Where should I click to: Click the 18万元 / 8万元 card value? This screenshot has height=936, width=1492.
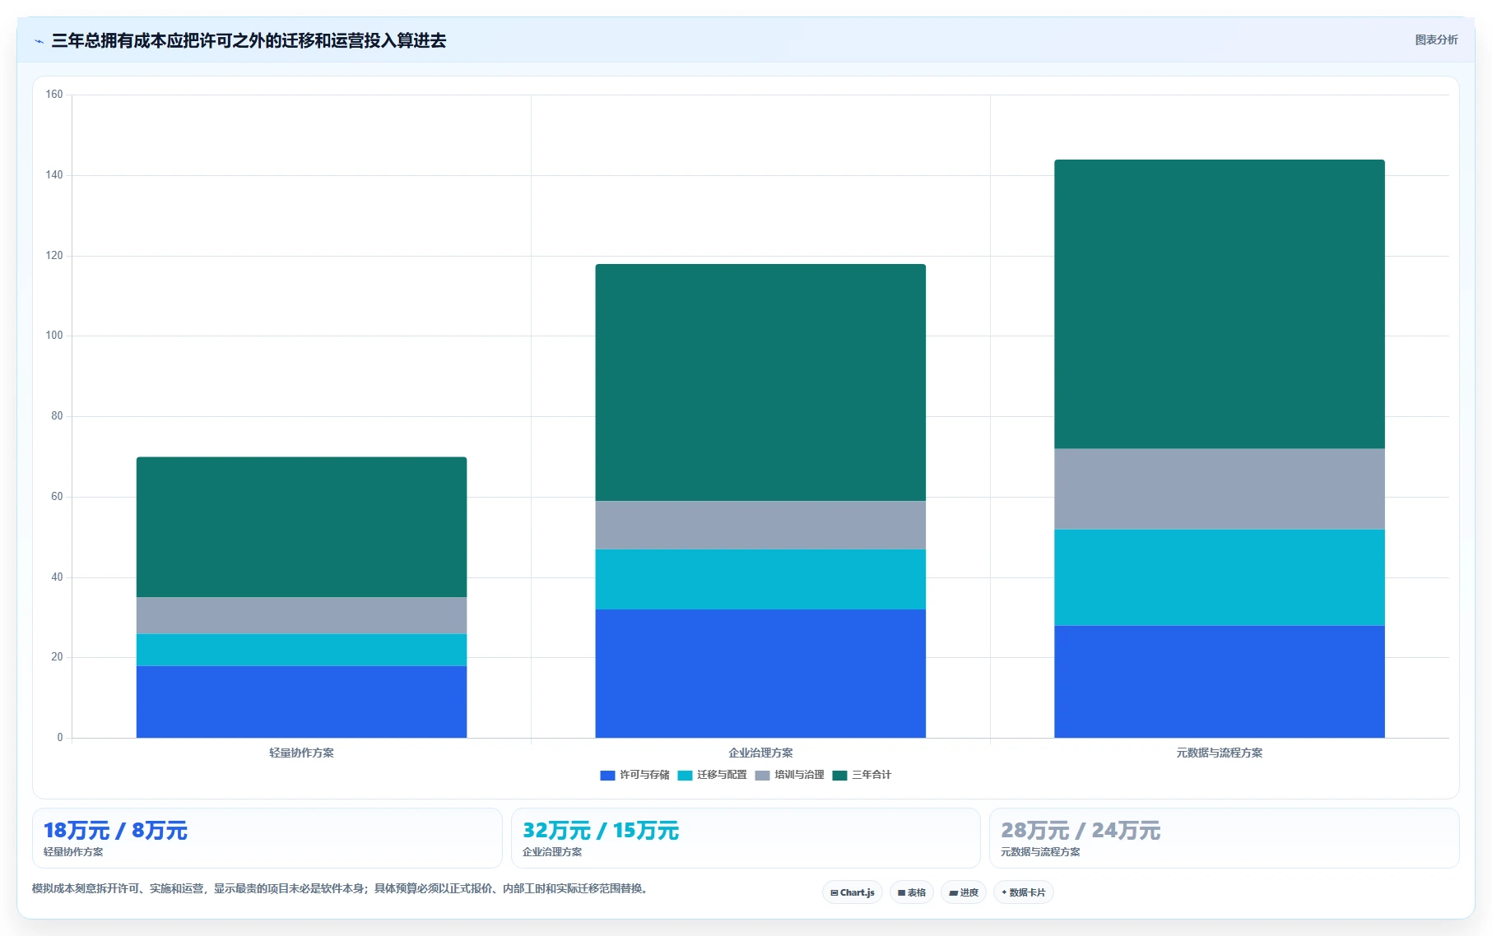coord(115,831)
